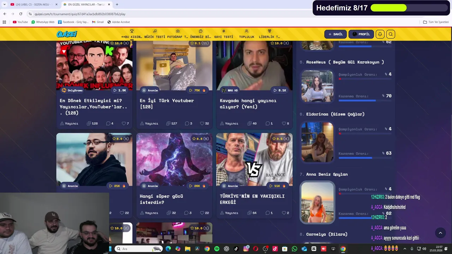Open comments on En İyi Türk Youtuber card
This screenshot has width=452, height=254.
189,123
